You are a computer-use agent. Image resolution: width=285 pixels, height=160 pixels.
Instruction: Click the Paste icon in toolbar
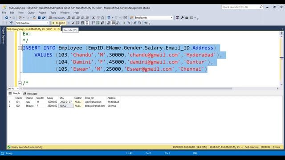click(102, 18)
